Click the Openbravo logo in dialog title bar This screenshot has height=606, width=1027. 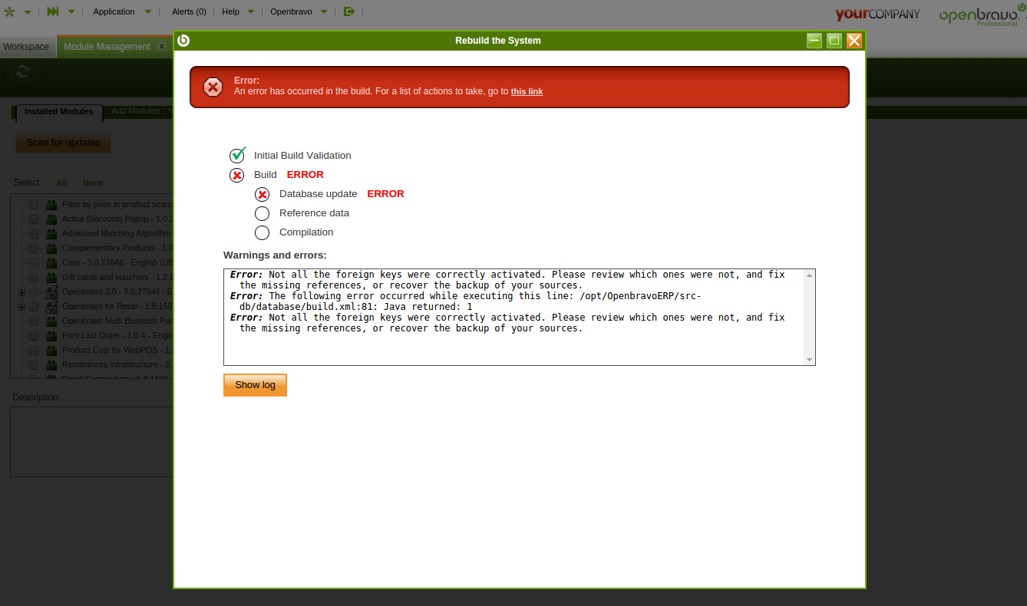(x=183, y=41)
